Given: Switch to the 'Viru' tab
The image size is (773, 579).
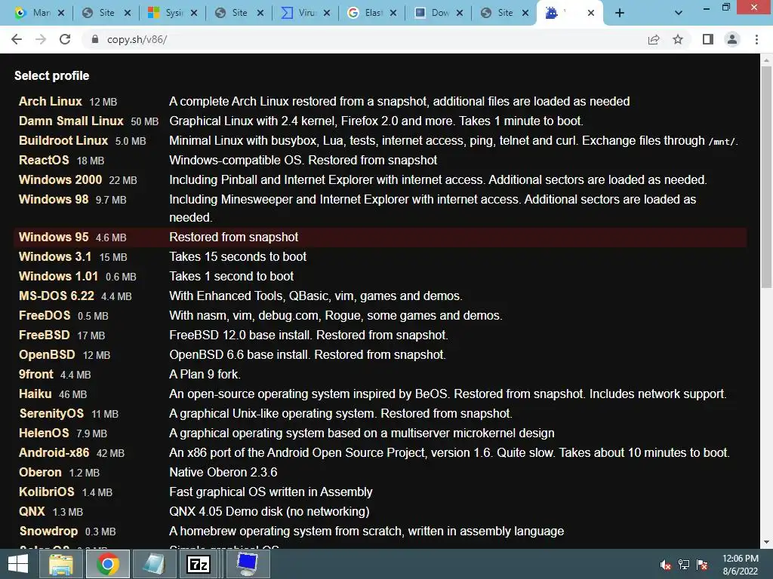Looking at the screenshot, I should (x=306, y=13).
